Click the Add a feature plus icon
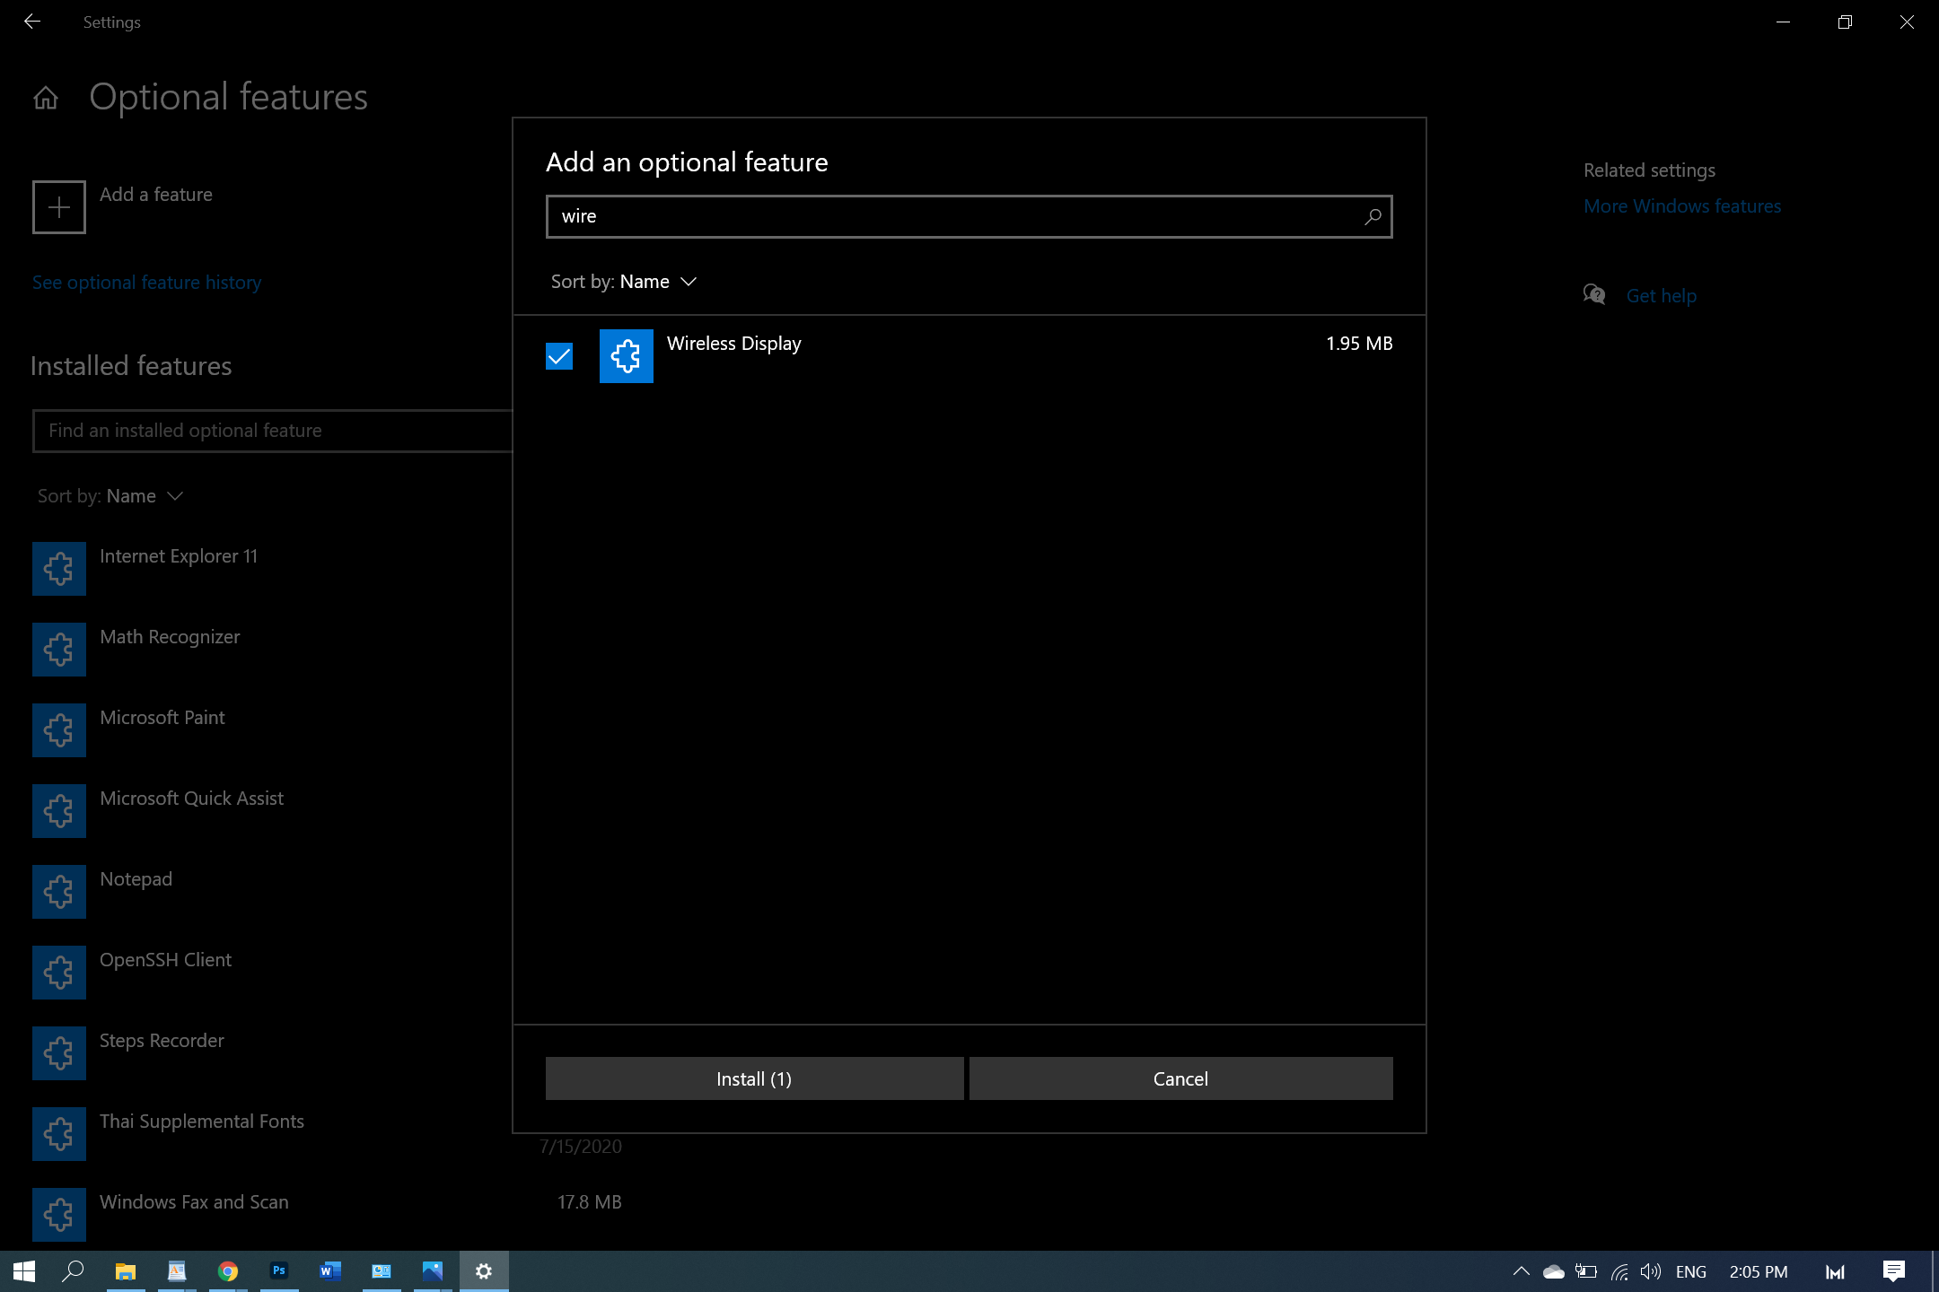Viewport: 1939px width, 1292px height. click(59, 207)
